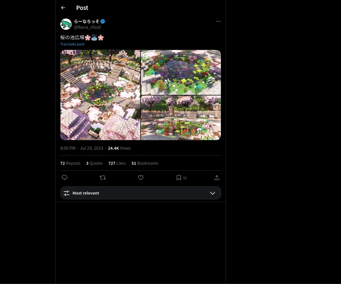Click the frog profile avatar

pos(66,24)
